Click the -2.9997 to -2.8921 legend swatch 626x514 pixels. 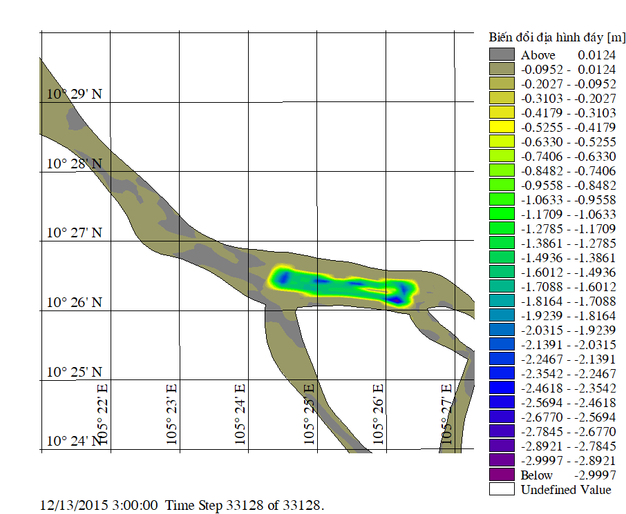(x=502, y=460)
